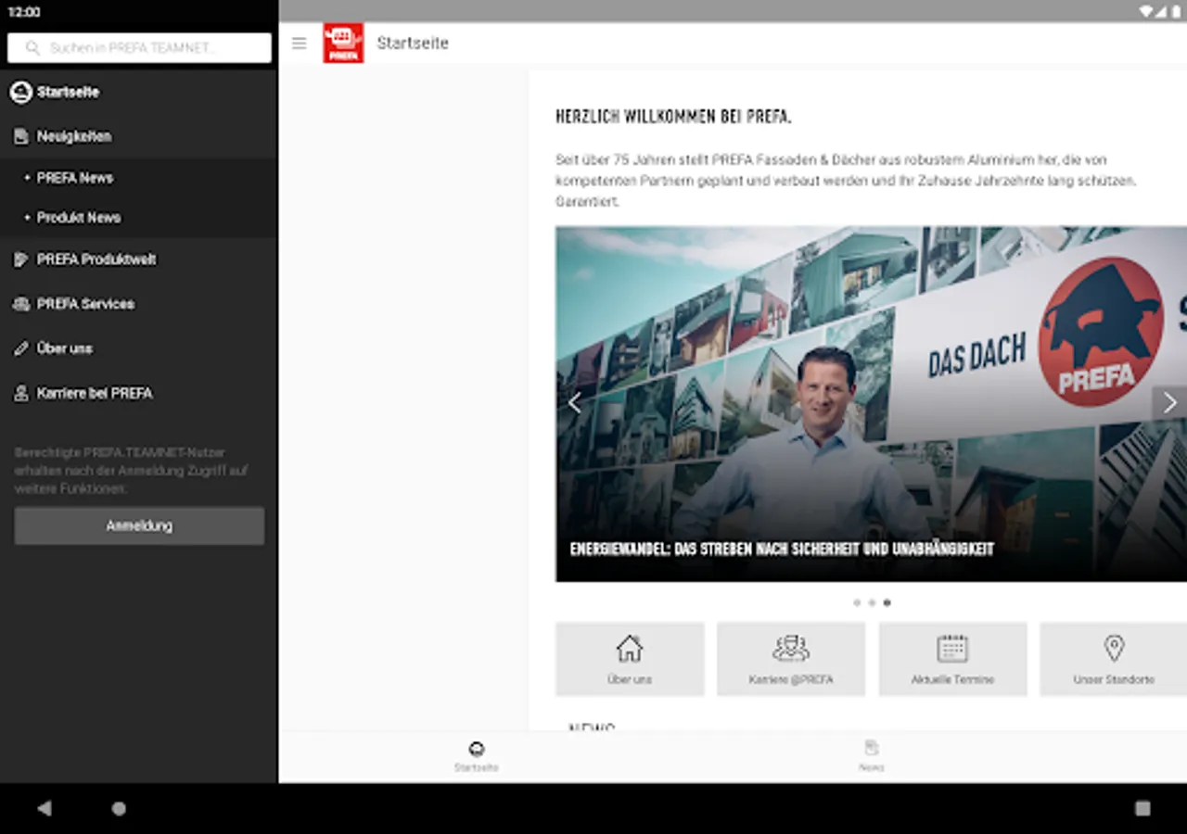Open the Aktuelle Termine tile label

point(952,679)
